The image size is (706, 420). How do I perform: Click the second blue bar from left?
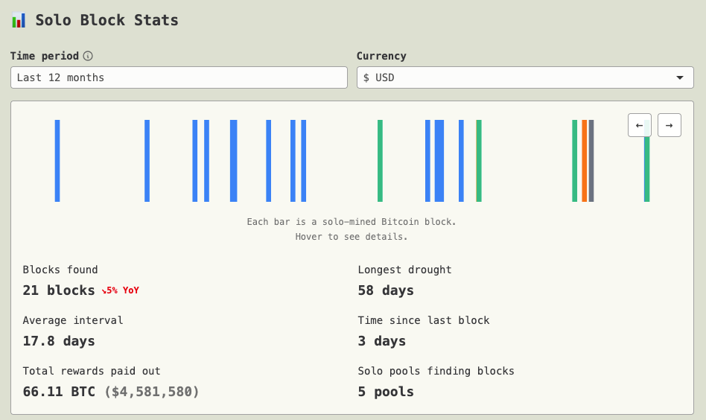pyautogui.click(x=147, y=160)
